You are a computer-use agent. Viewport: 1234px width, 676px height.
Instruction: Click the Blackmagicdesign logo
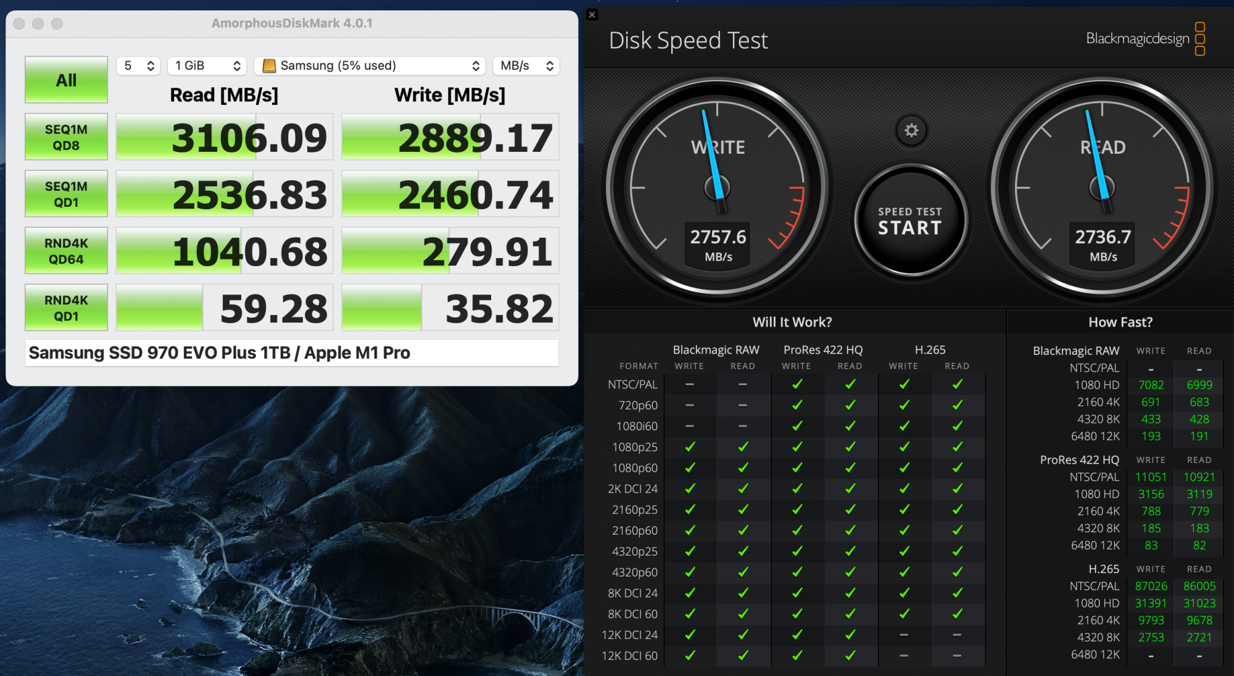click(1145, 39)
